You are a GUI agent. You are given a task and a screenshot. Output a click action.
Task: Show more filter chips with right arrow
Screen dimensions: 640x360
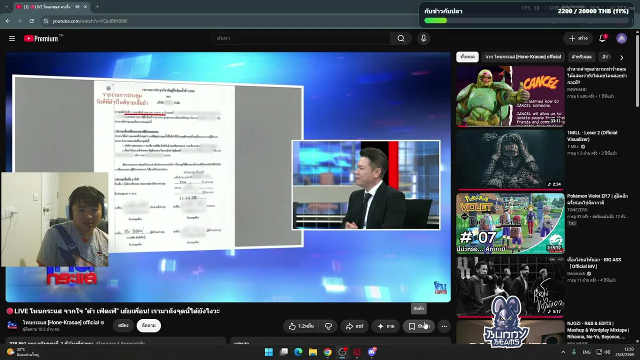pos(621,57)
